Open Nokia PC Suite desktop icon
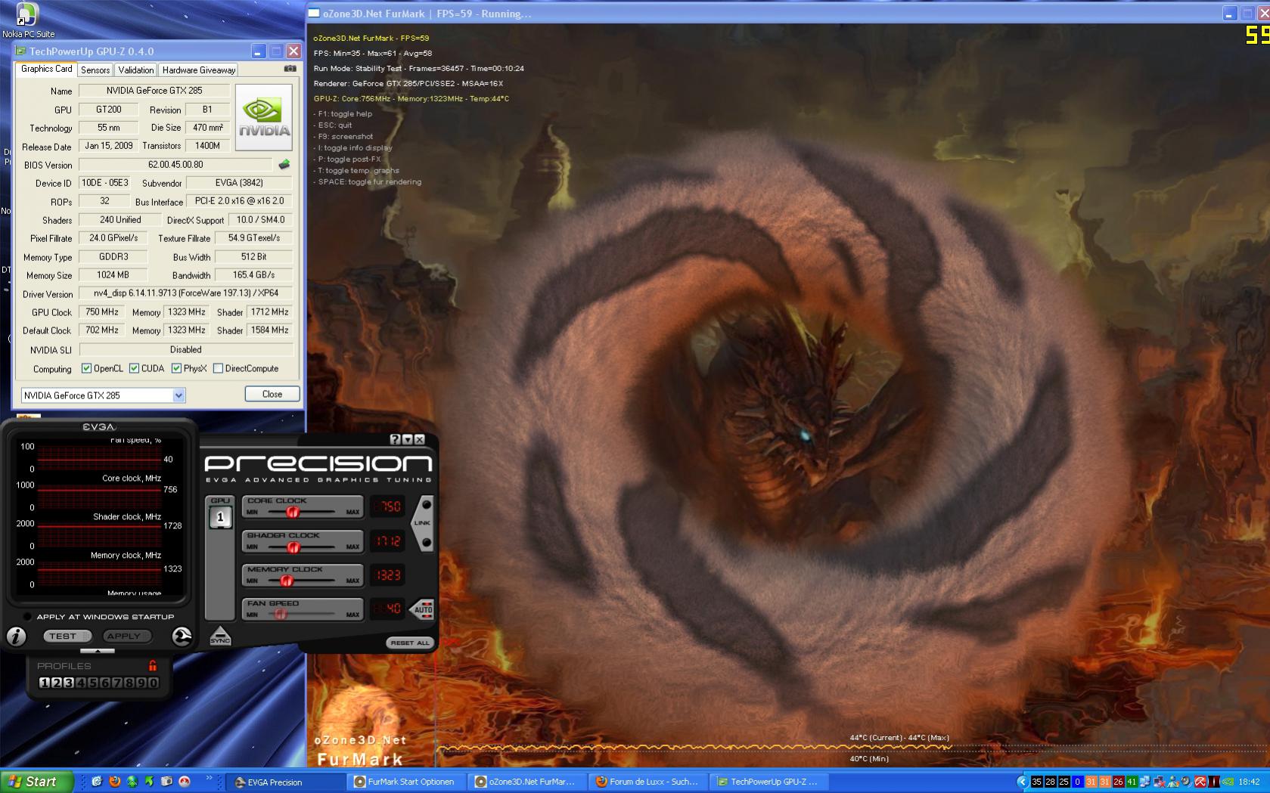 pos(27,20)
